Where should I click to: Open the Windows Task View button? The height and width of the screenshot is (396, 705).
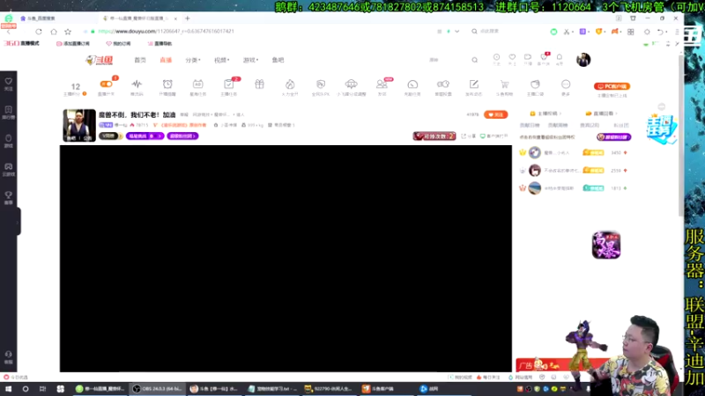(x=42, y=389)
